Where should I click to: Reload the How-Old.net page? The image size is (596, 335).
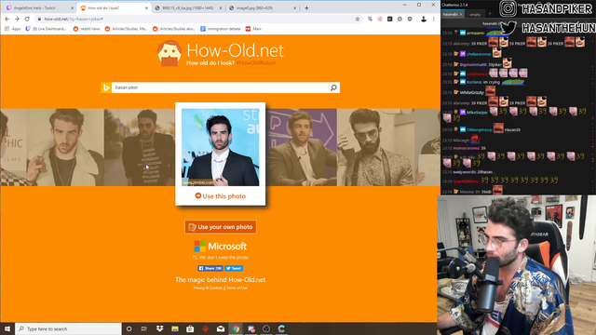pos(27,19)
